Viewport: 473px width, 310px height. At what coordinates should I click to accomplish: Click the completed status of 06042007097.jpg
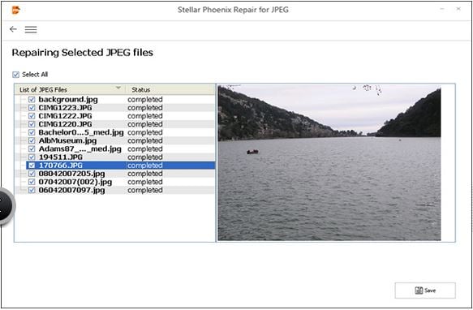tap(144, 190)
